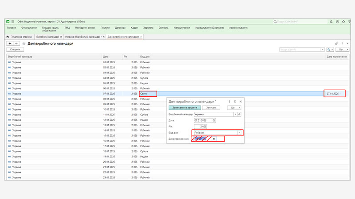The image size is (355, 199).
Task: Click the notifications bell icon
Action: point(331,21)
